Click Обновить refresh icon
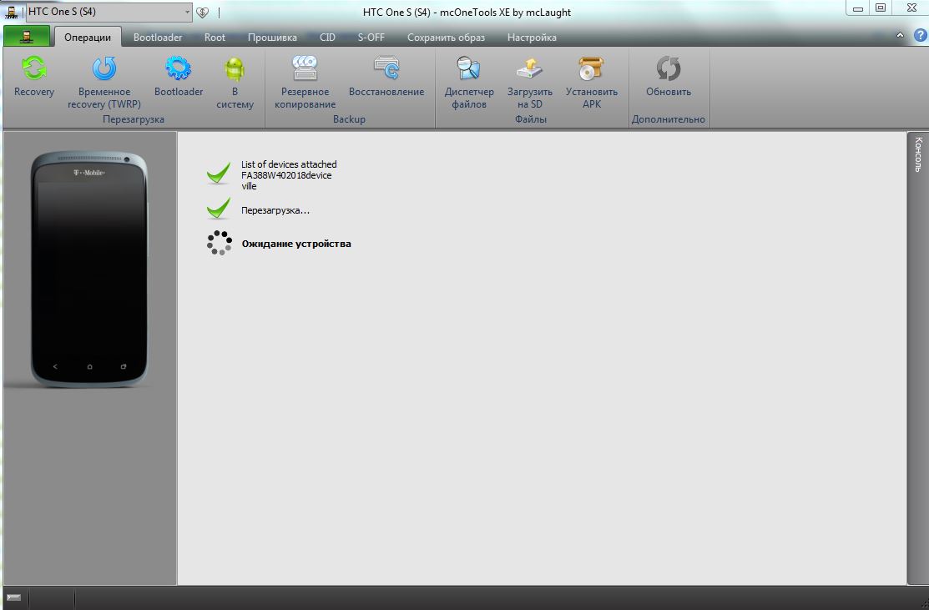 [x=669, y=68]
